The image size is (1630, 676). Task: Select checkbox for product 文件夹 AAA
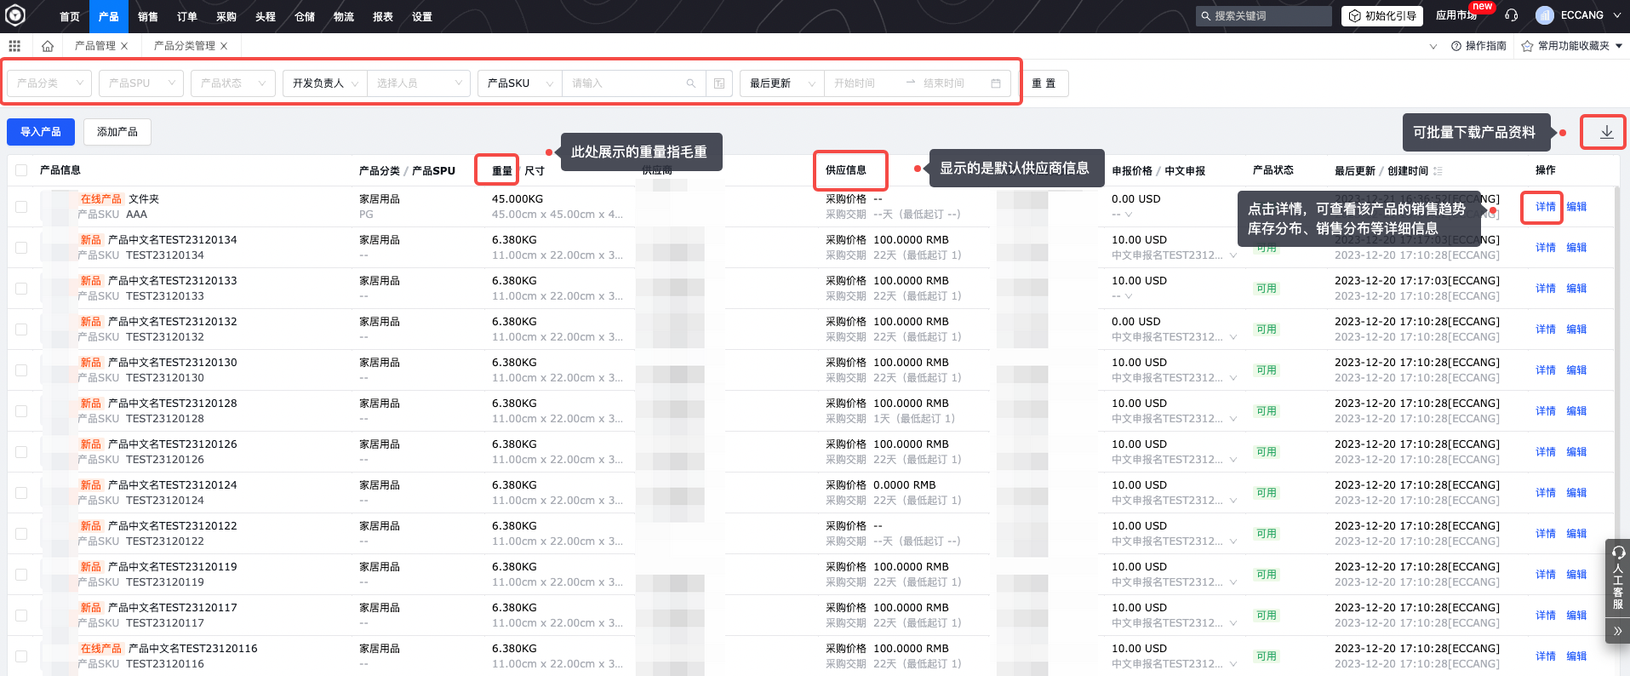pos(21,207)
